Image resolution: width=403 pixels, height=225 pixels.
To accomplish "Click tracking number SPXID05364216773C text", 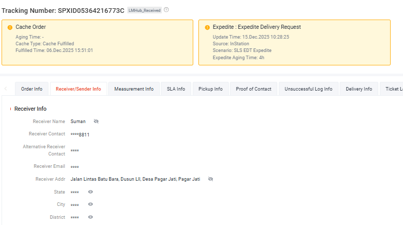I will [91, 10].
